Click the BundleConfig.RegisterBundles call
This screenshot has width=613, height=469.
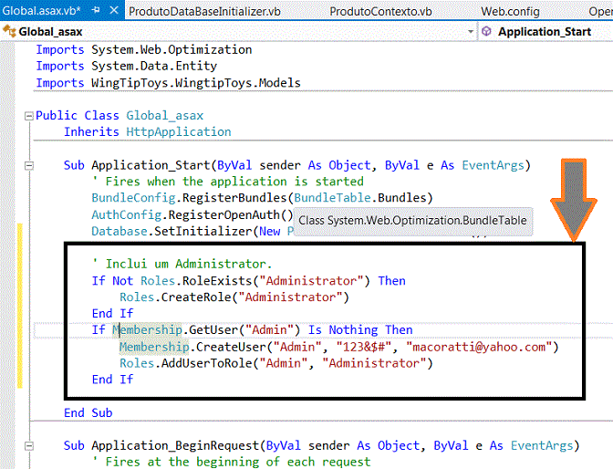[x=262, y=198]
